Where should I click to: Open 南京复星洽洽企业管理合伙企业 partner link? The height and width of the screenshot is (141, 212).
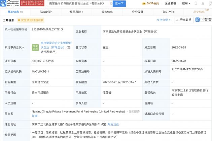point(56,45)
